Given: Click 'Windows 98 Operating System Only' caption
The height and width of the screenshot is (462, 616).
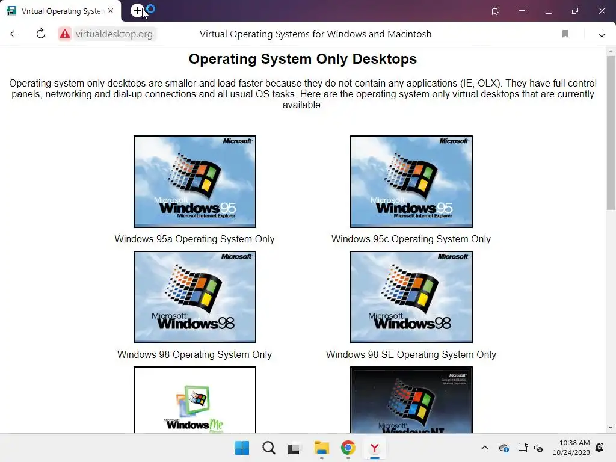Looking at the screenshot, I should (194, 354).
